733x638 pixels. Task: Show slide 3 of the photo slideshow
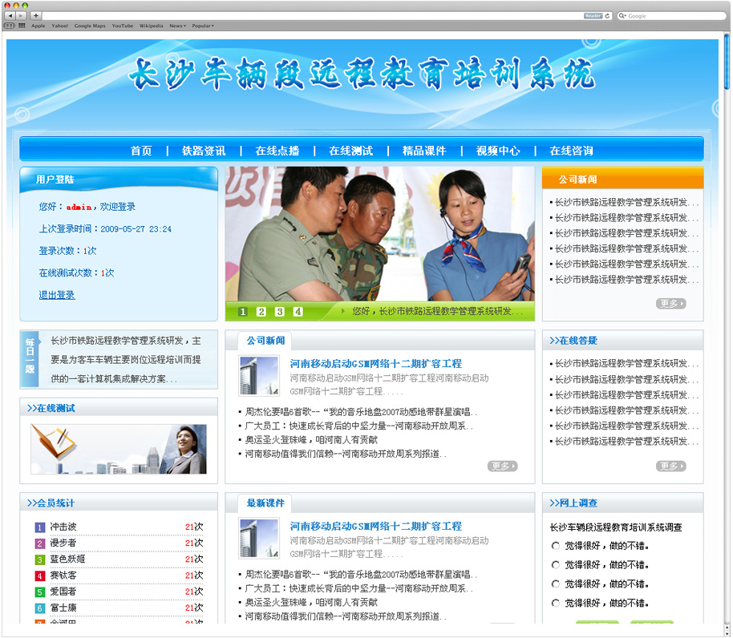[280, 312]
